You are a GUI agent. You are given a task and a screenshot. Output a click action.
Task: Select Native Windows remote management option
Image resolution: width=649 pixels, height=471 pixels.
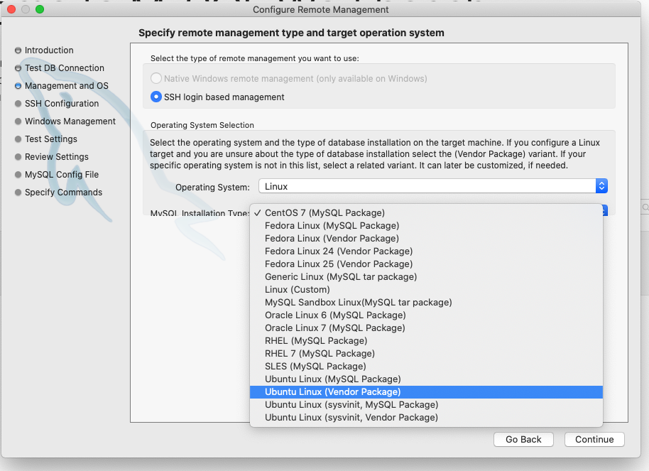tap(156, 78)
